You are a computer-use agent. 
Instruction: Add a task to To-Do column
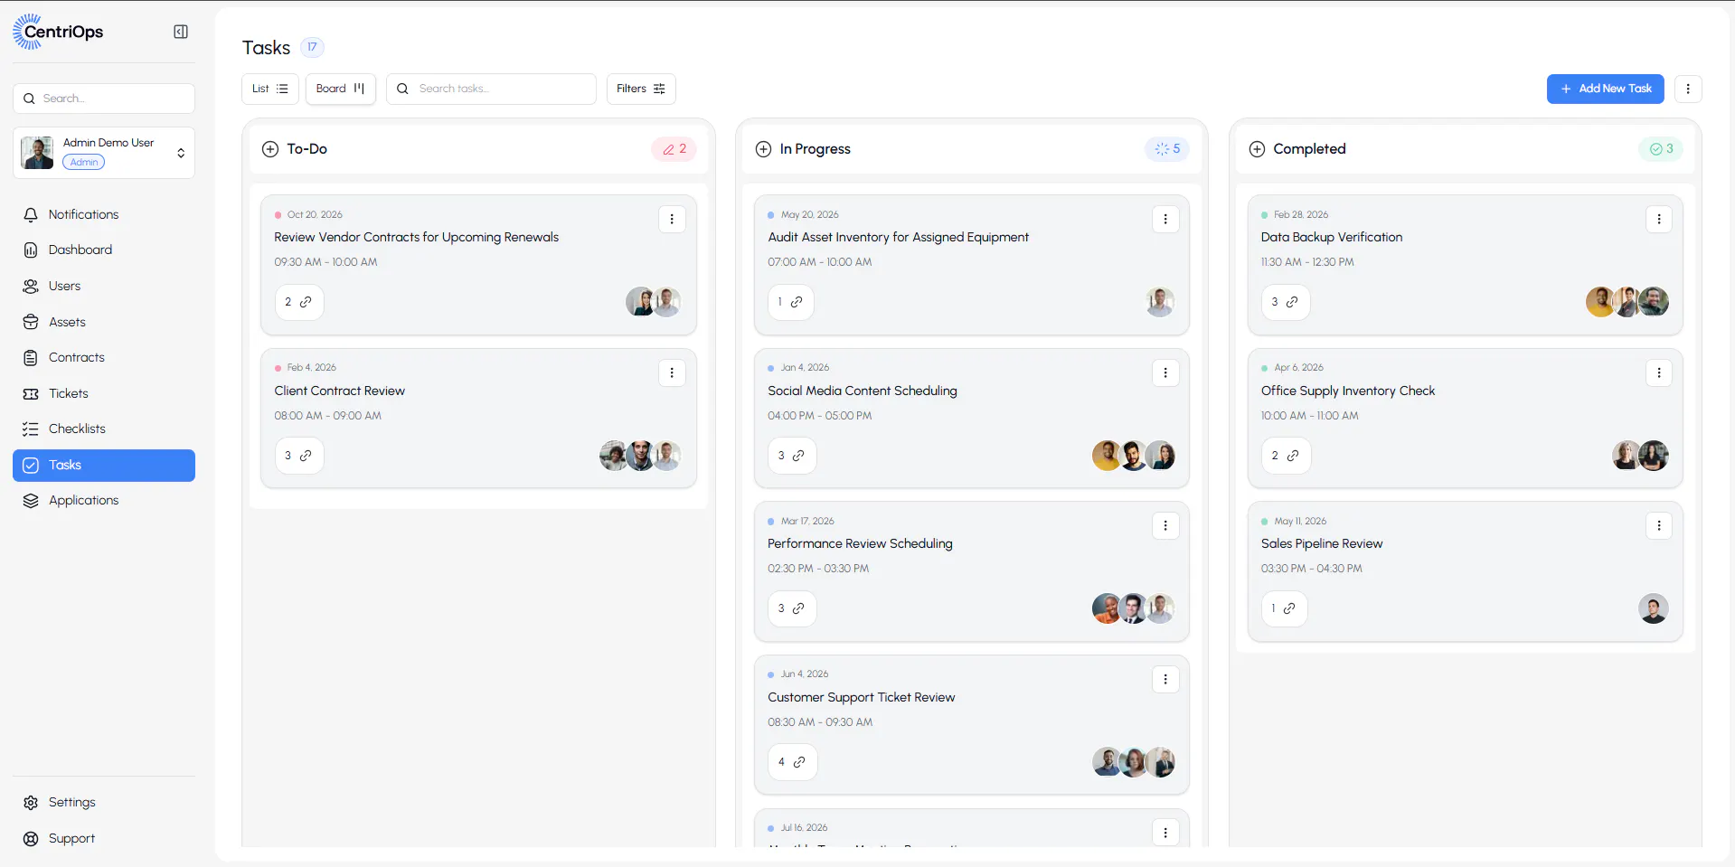[x=270, y=149]
